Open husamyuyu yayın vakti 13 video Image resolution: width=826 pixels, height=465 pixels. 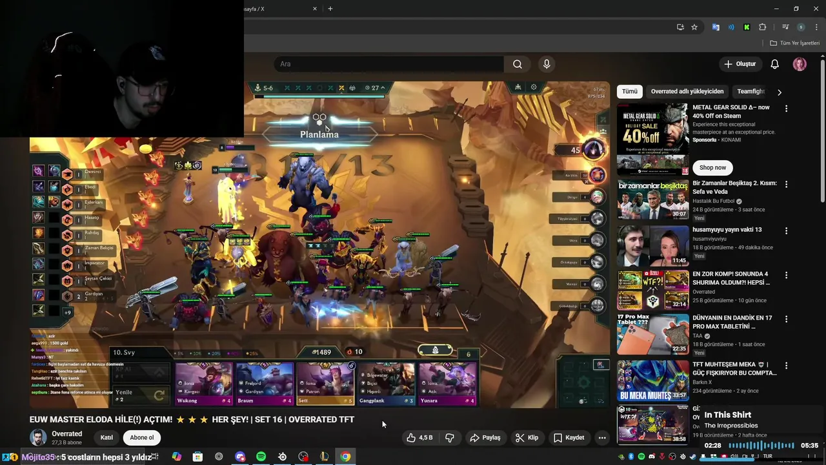point(727,229)
